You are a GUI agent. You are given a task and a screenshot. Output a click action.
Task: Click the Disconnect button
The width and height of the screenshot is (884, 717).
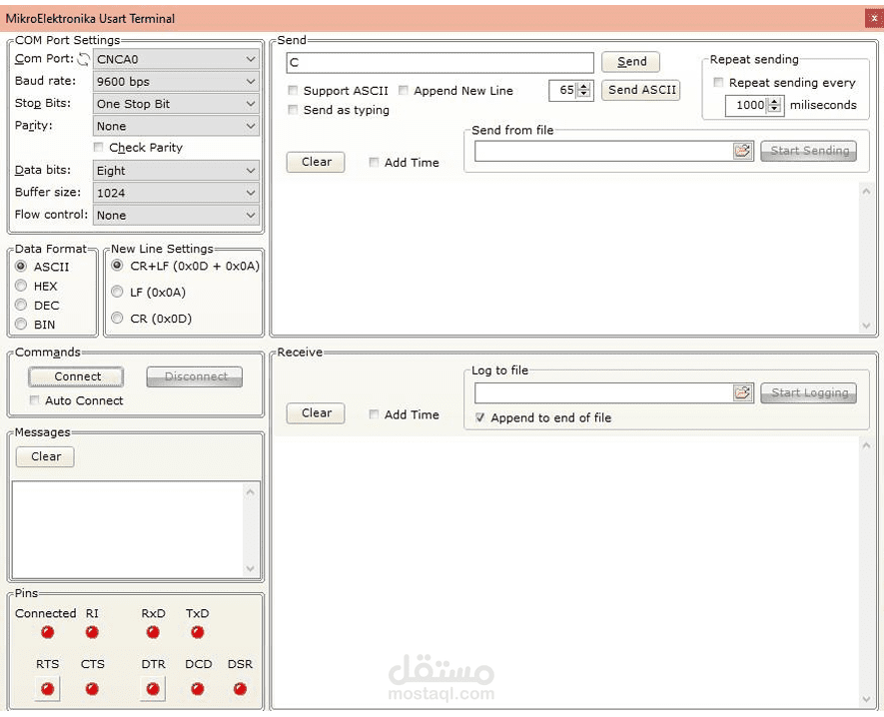click(195, 376)
